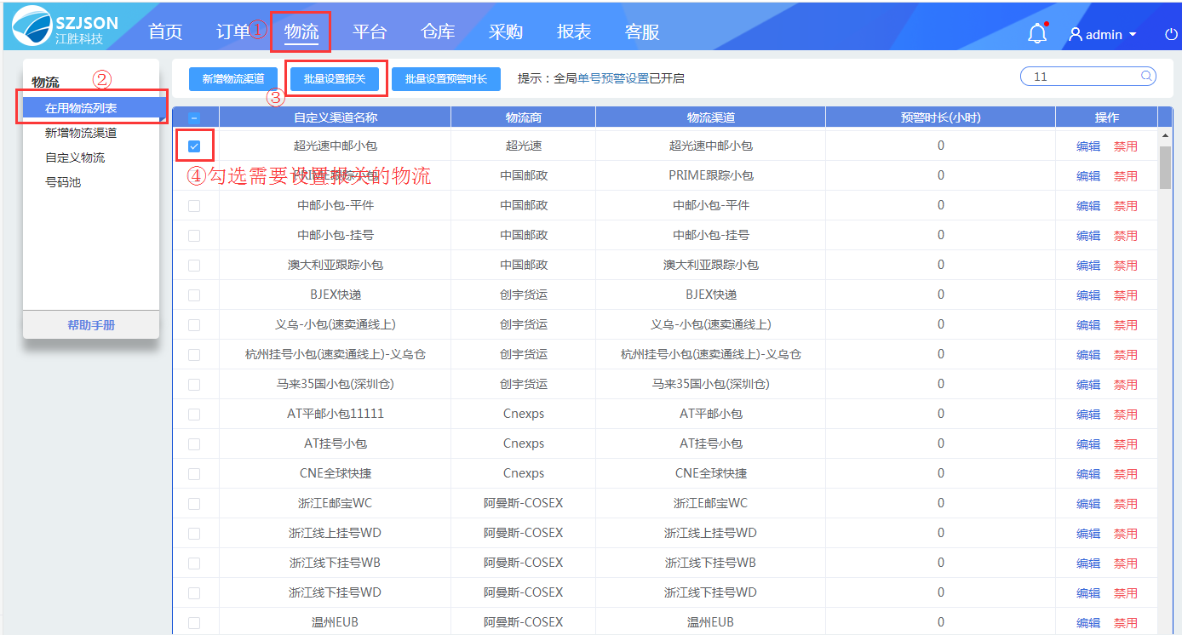Image resolution: width=1182 pixels, height=635 pixels.
Task: Open the 物流 top menu
Action: pos(301,32)
